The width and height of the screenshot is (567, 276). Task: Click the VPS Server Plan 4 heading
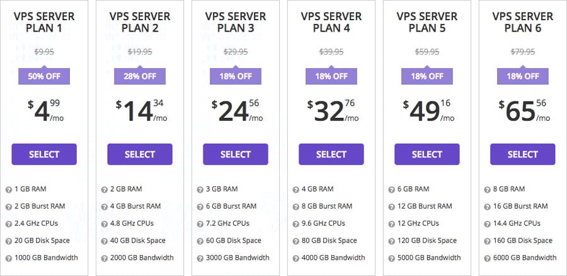coord(331,22)
